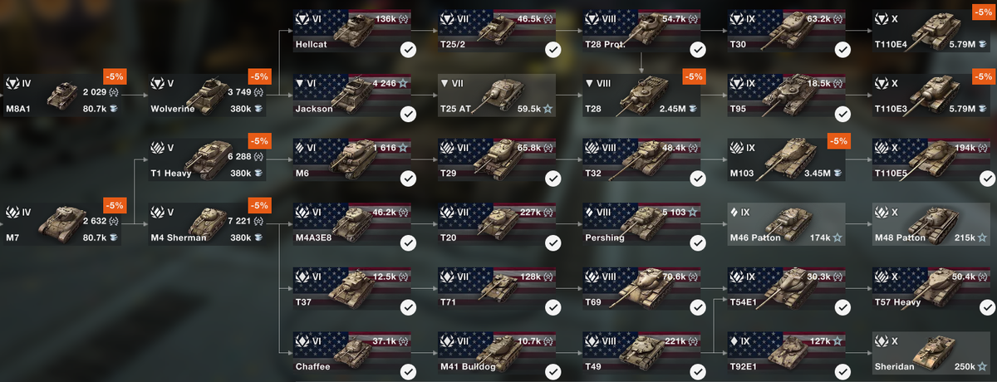Click the -5% discount badge on M103

pyautogui.click(x=838, y=141)
